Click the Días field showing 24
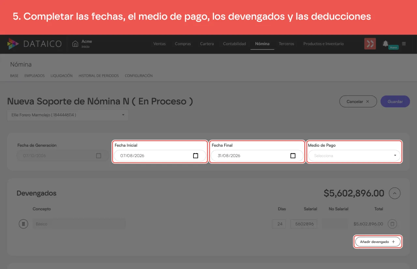 [x=279, y=224]
